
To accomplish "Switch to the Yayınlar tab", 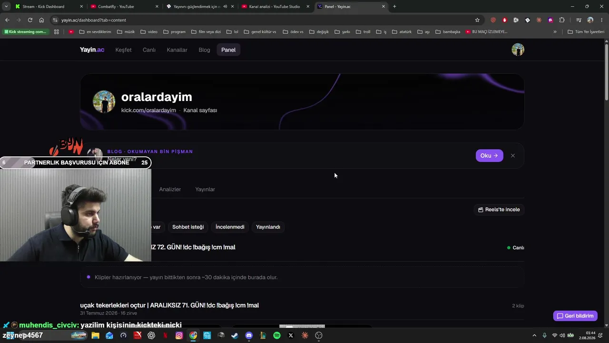I will tap(205, 189).
